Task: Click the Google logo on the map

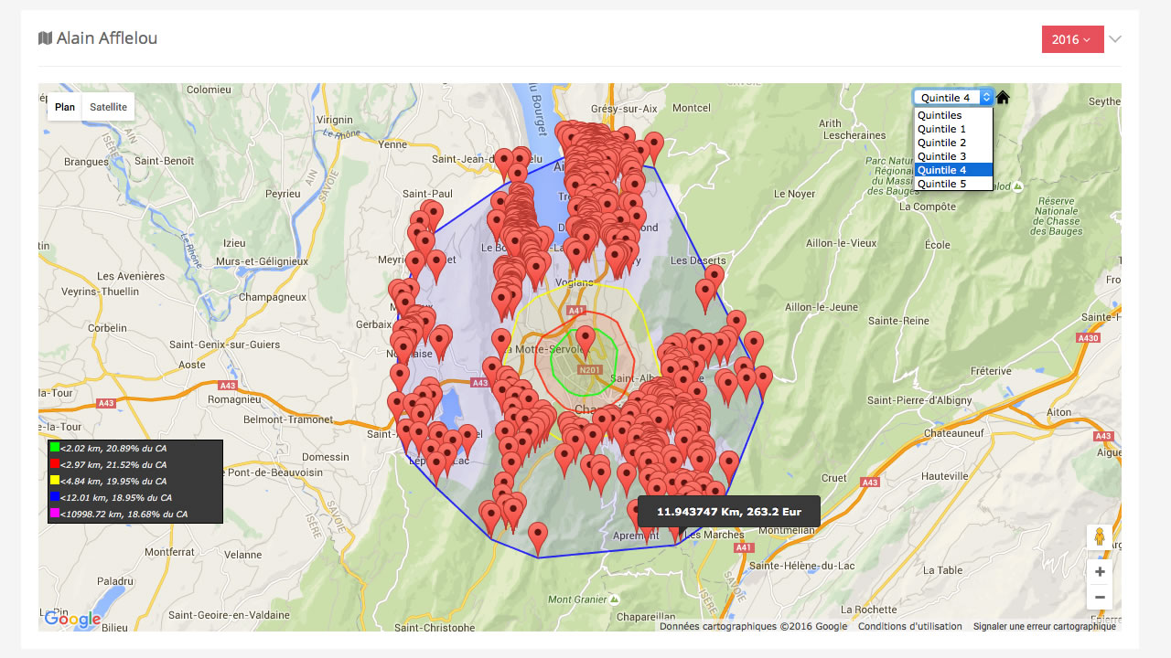Action: [72, 620]
